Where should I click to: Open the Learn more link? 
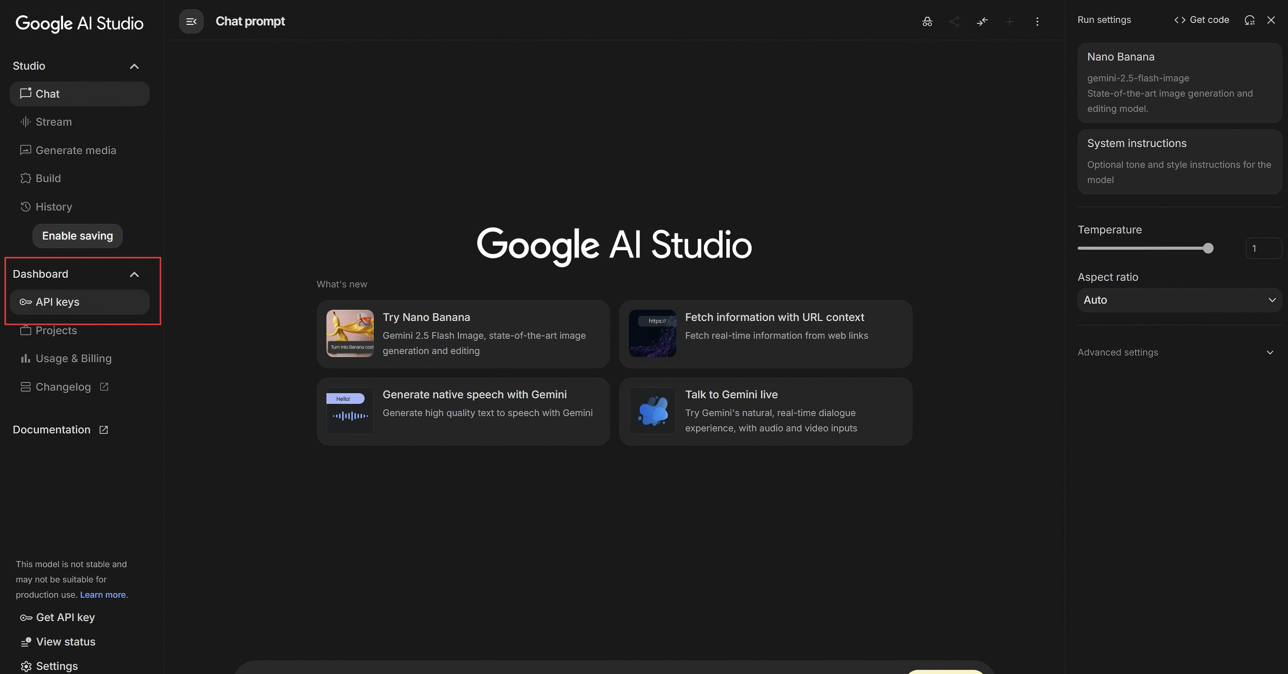(x=102, y=594)
